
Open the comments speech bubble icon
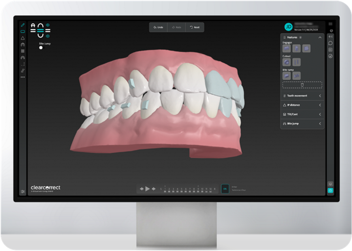point(330,43)
